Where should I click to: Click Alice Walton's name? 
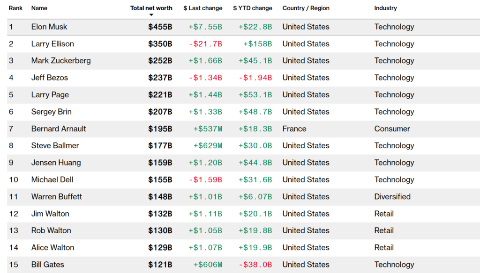coord(52,248)
